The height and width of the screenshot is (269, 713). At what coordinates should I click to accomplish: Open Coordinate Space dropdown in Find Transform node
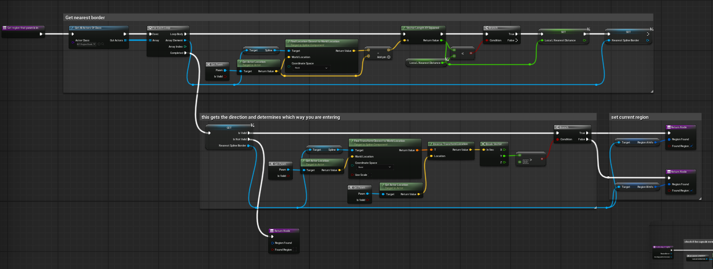tap(375, 167)
